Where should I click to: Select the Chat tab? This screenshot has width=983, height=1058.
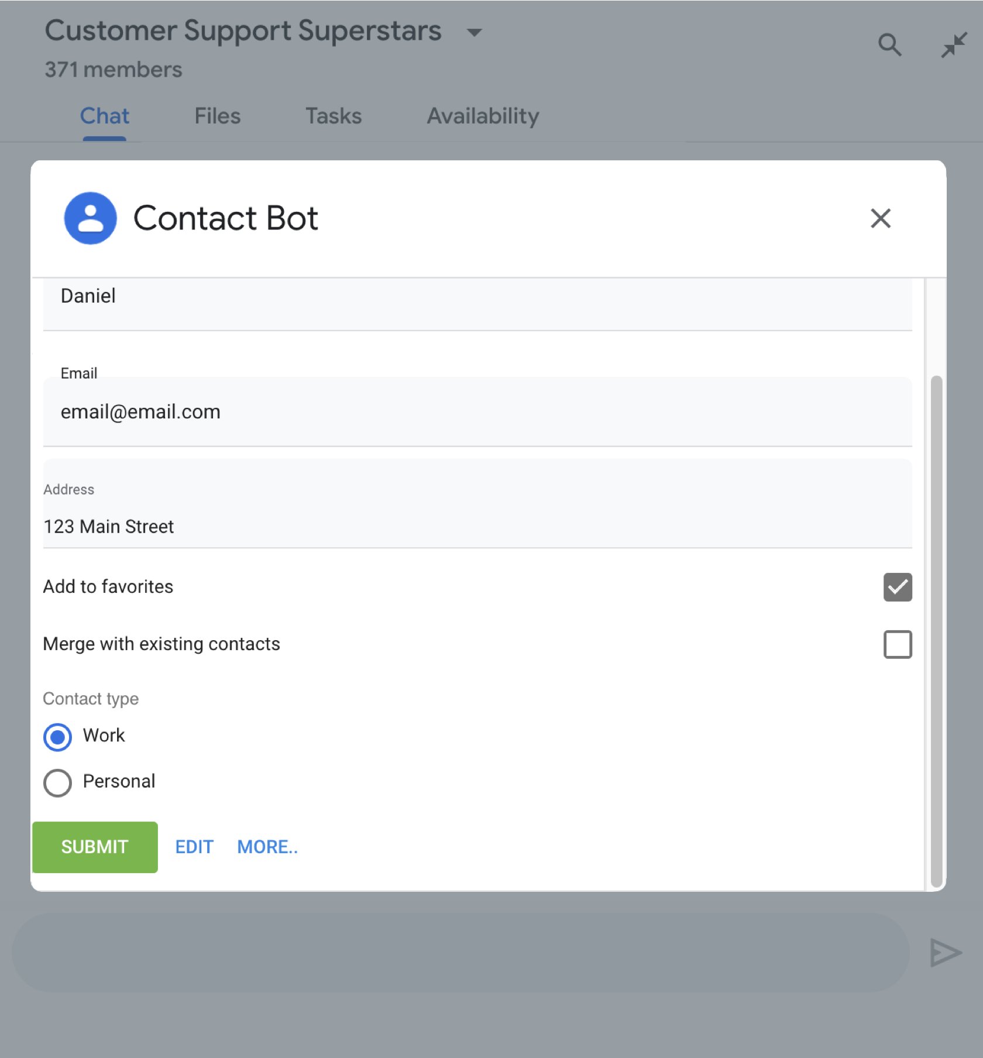[104, 116]
